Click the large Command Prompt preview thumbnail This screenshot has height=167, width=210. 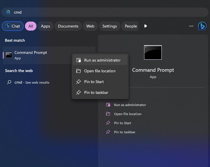coord(153,52)
